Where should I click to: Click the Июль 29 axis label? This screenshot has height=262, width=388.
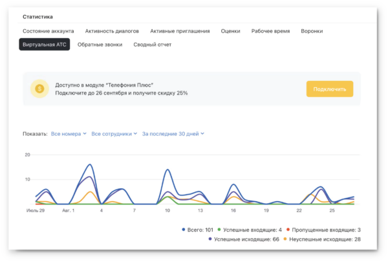[x=36, y=210]
